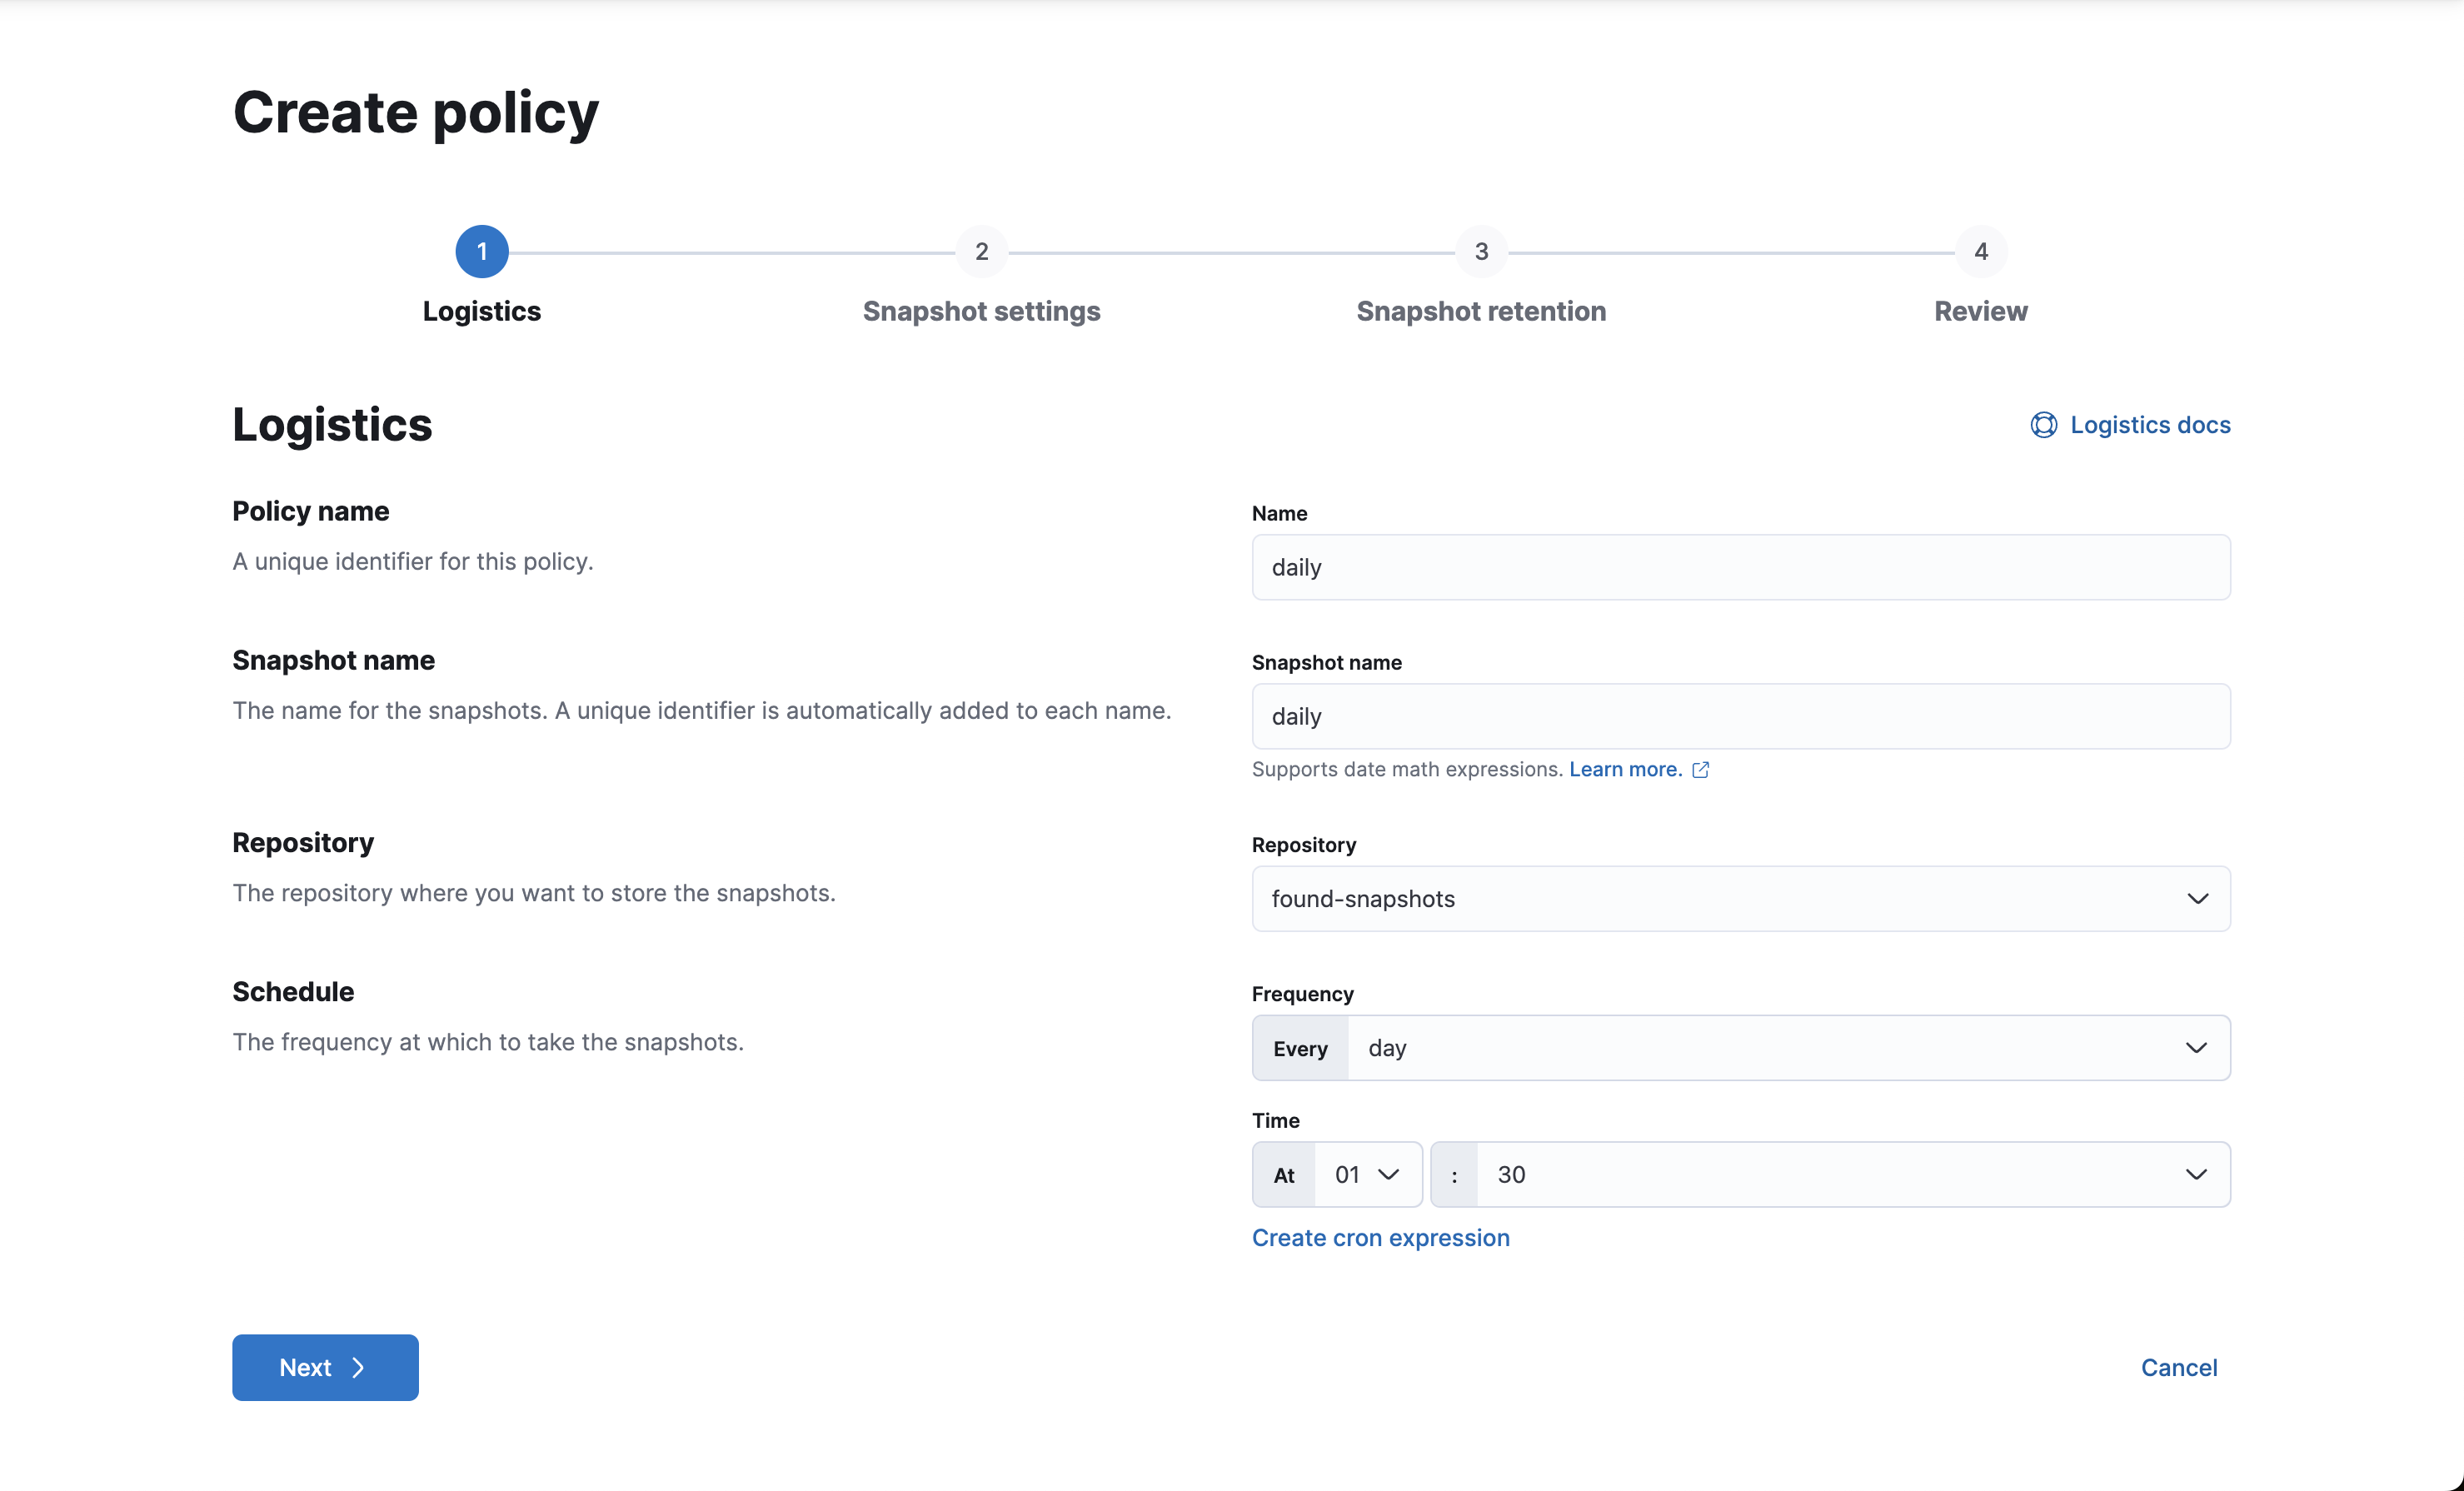Go to Snapshot settings step
This screenshot has height=1491, width=2464.
point(981,312)
